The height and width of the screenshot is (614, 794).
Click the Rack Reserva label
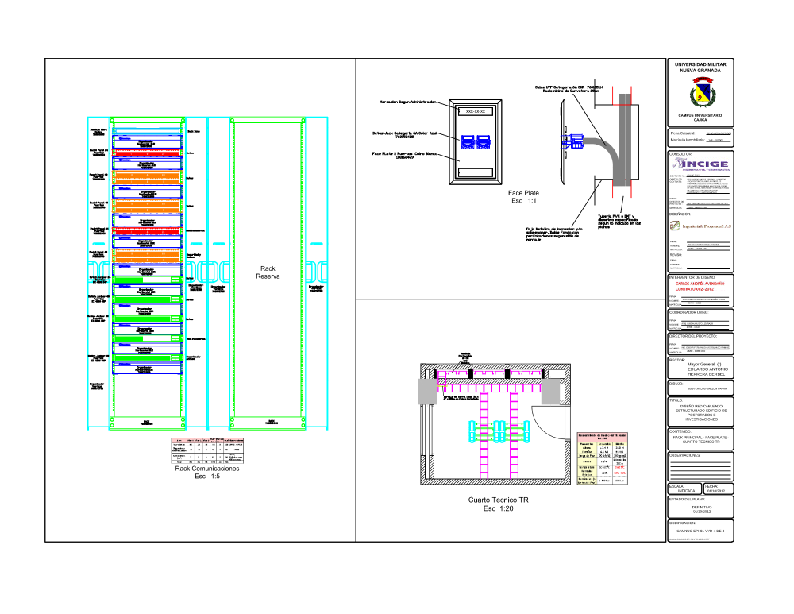pos(267,273)
